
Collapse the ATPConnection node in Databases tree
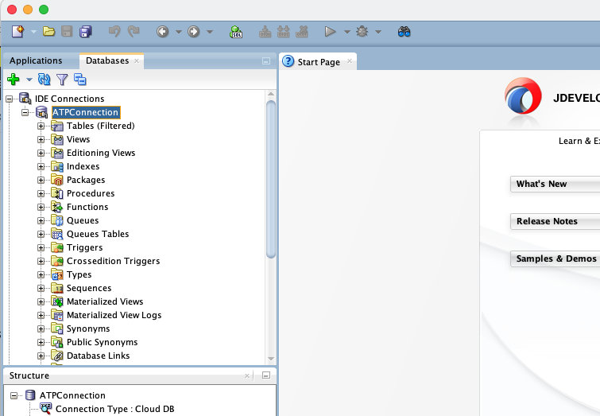pos(25,113)
